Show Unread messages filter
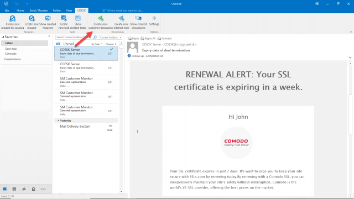This screenshot has width=354, height=199. [x=69, y=44]
